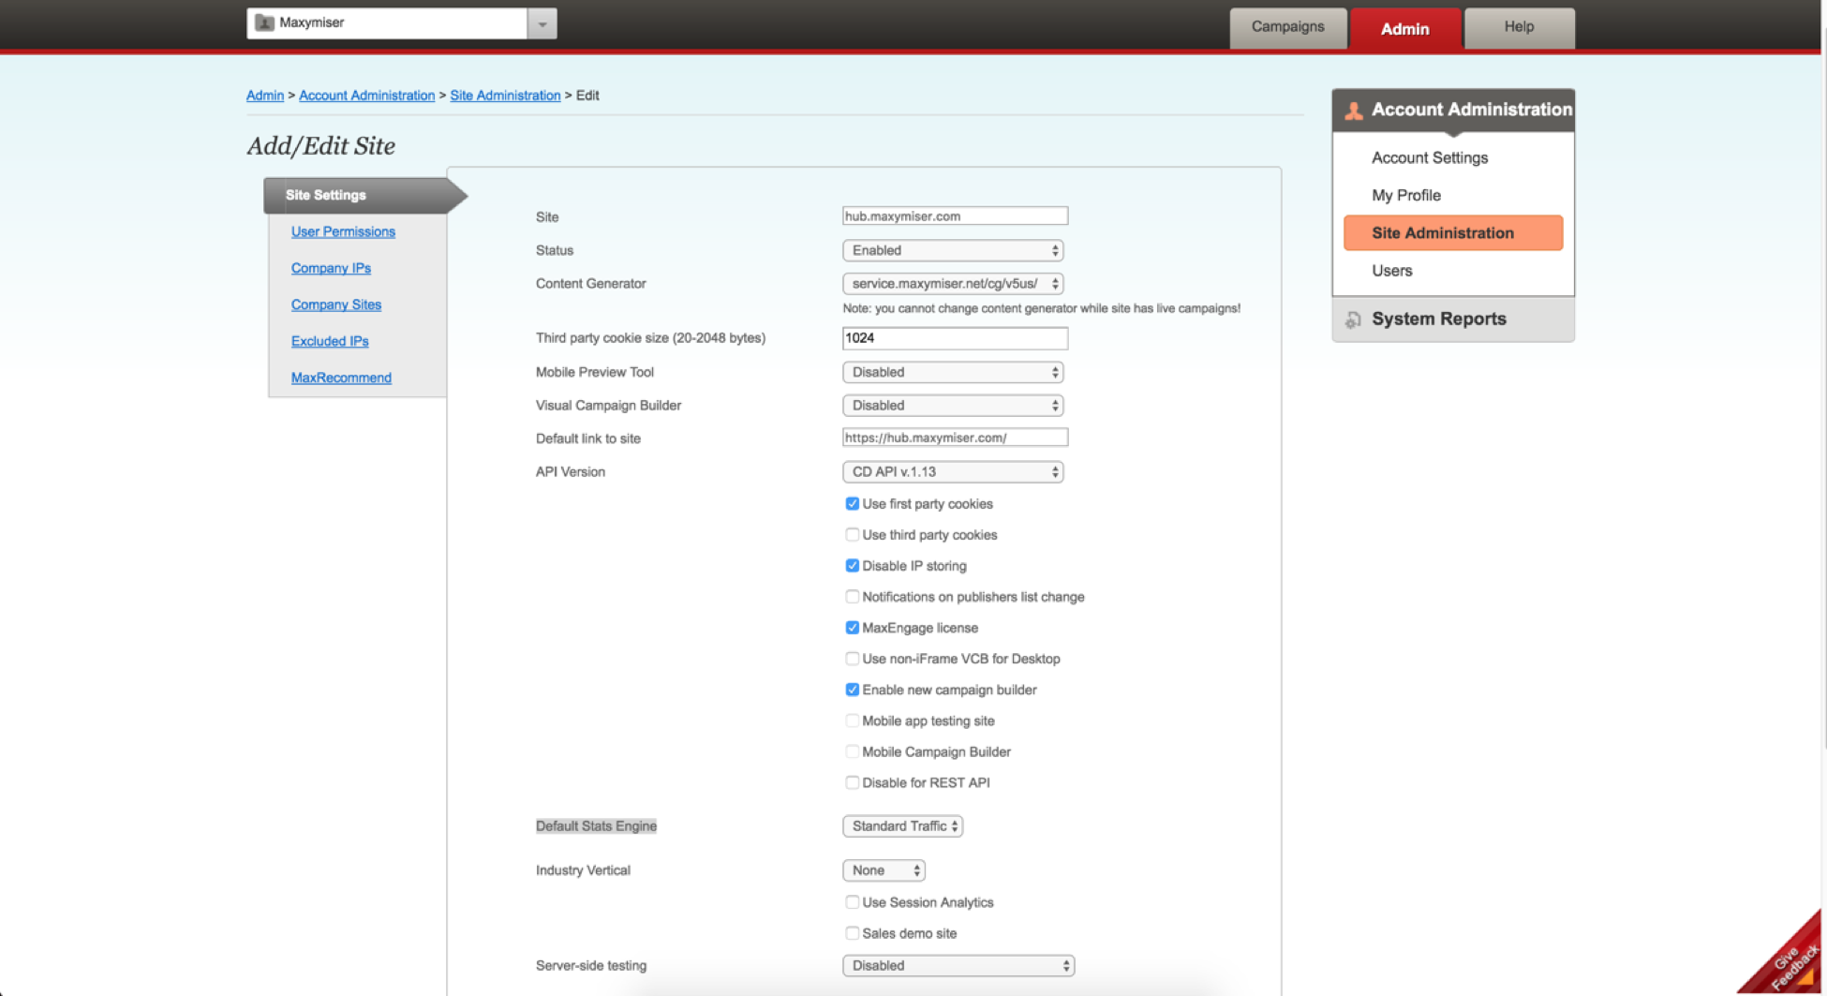1827x996 pixels.
Task: Select the Site Settings side tab
Action: [x=364, y=196]
